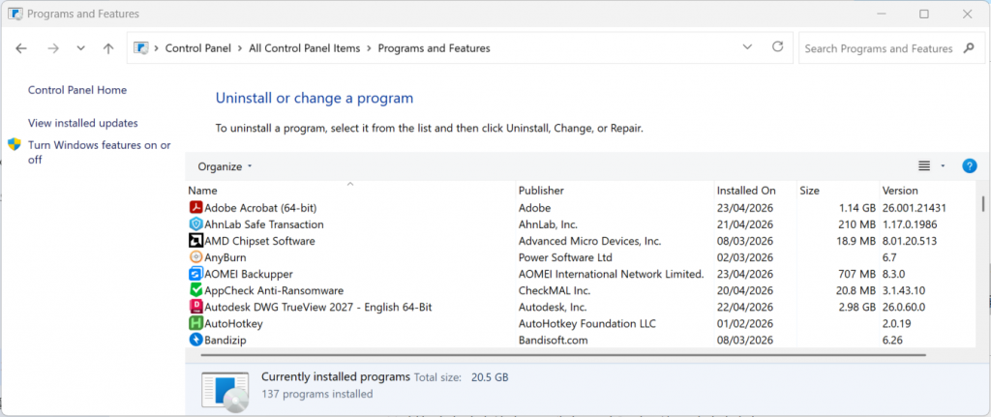The height and width of the screenshot is (417, 991).
Task: Open recent locations dropdown arrow
Action: pos(81,48)
